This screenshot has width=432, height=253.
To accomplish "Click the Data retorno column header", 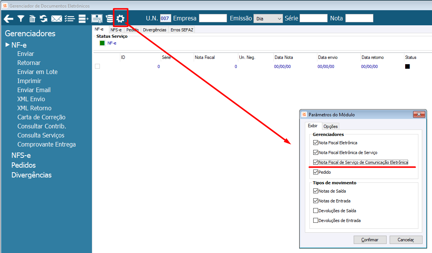I will tap(373, 57).
